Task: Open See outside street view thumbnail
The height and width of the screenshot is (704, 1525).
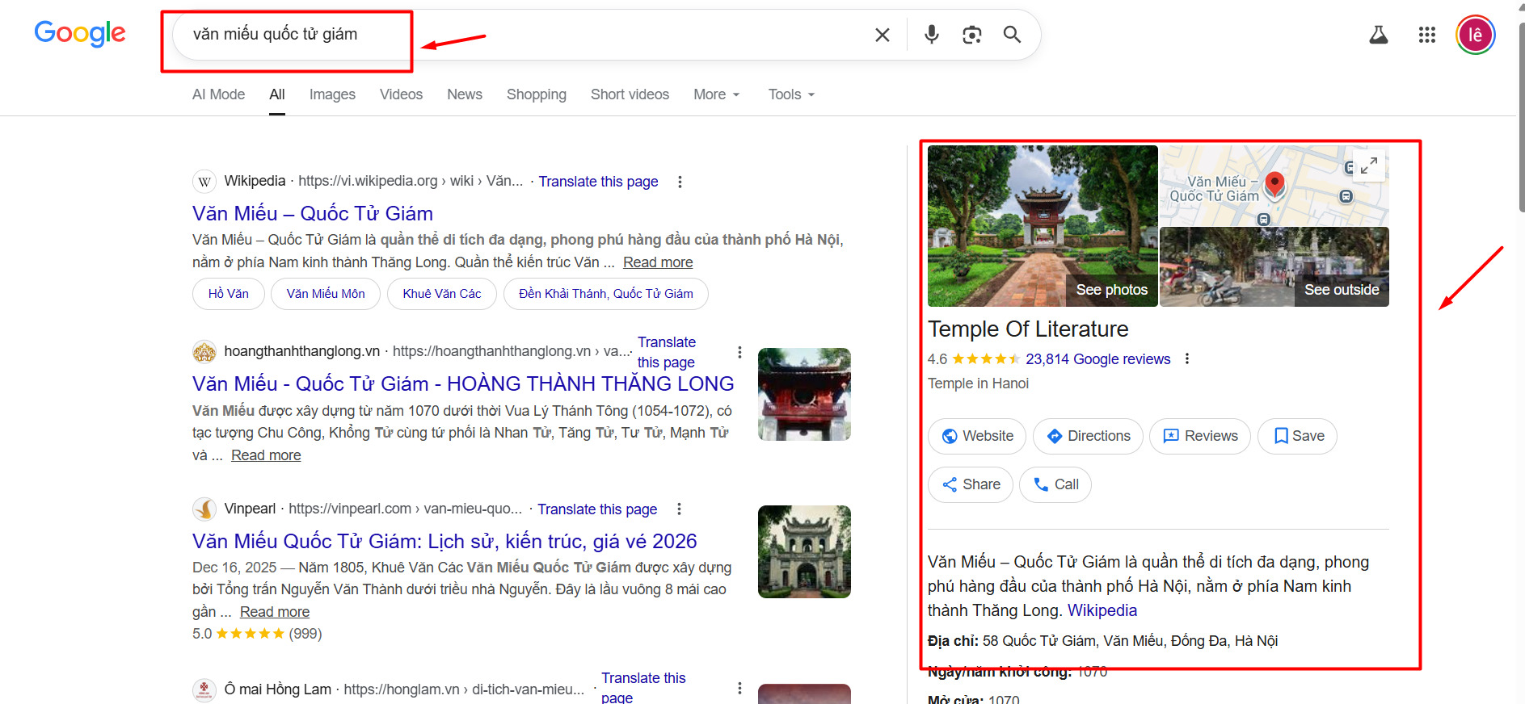Action: coord(1274,267)
